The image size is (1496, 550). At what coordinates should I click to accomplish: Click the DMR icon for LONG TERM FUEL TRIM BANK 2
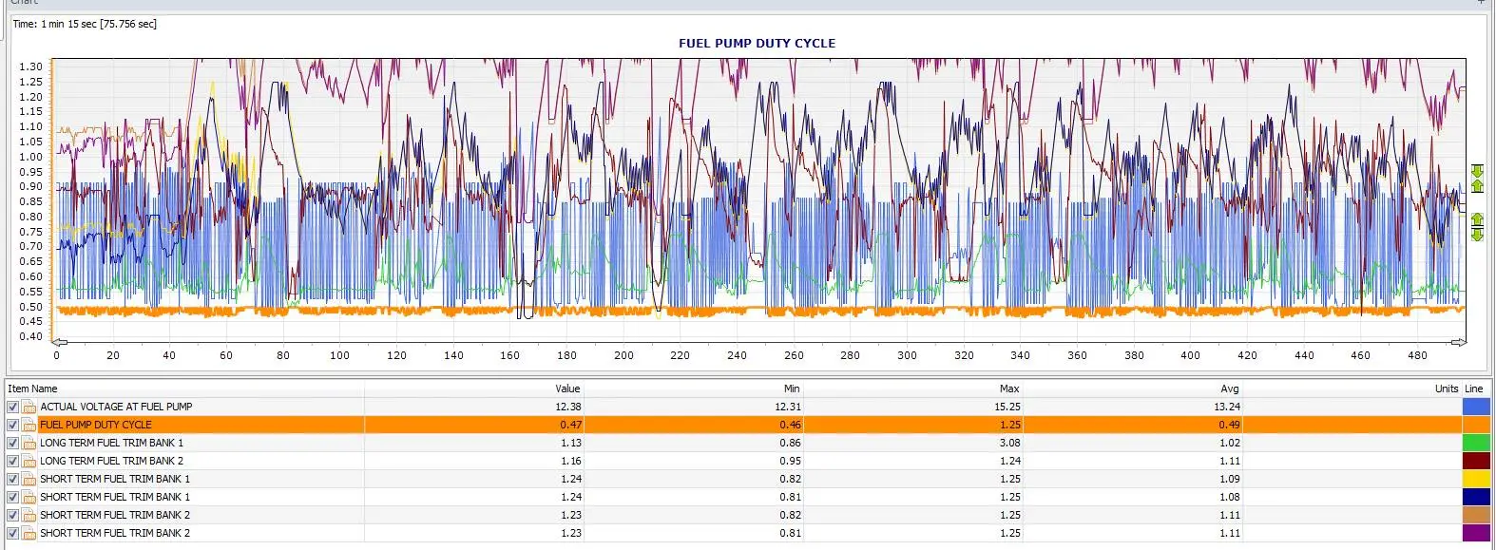pyautogui.click(x=29, y=461)
